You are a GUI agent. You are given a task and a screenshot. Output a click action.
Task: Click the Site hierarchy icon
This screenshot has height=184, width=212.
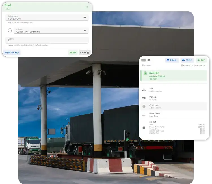point(144,90)
